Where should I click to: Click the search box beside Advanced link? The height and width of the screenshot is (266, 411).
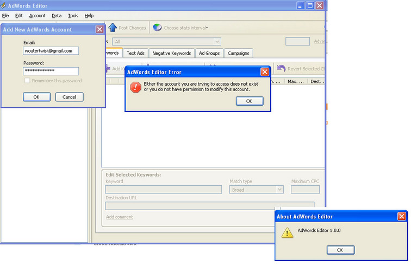tap(297, 41)
